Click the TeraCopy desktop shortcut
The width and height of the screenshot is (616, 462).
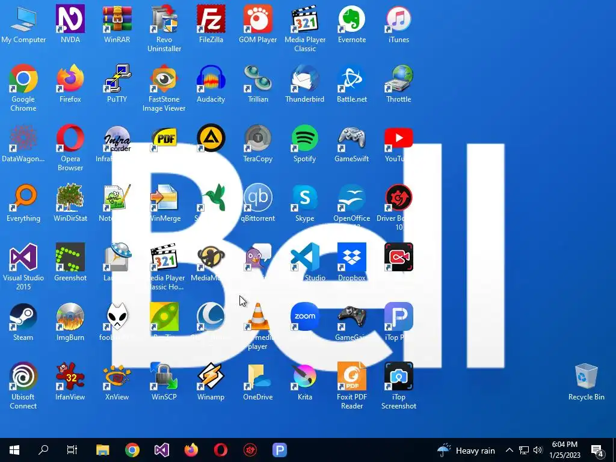pyautogui.click(x=257, y=138)
